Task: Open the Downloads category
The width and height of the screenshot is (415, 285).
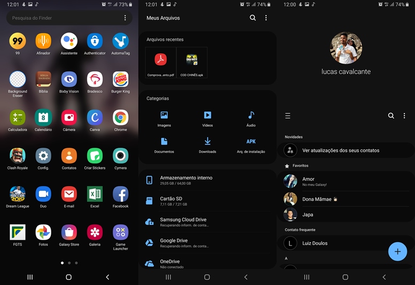Action: pyautogui.click(x=207, y=145)
